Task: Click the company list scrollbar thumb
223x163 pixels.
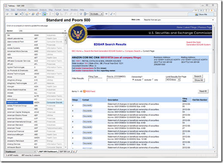Action: tap(66, 40)
